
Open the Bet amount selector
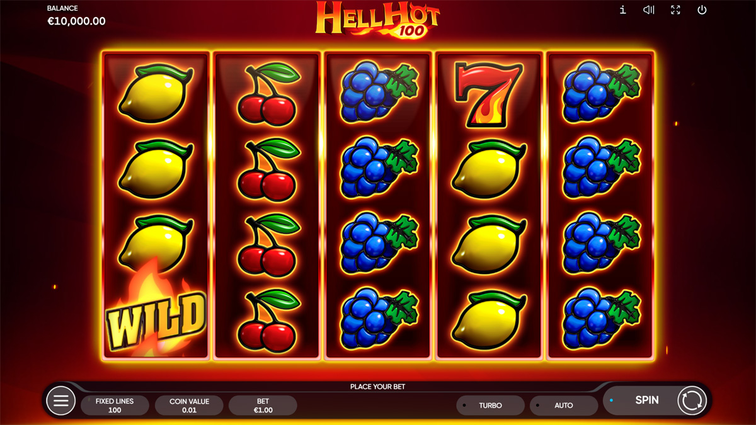click(263, 405)
